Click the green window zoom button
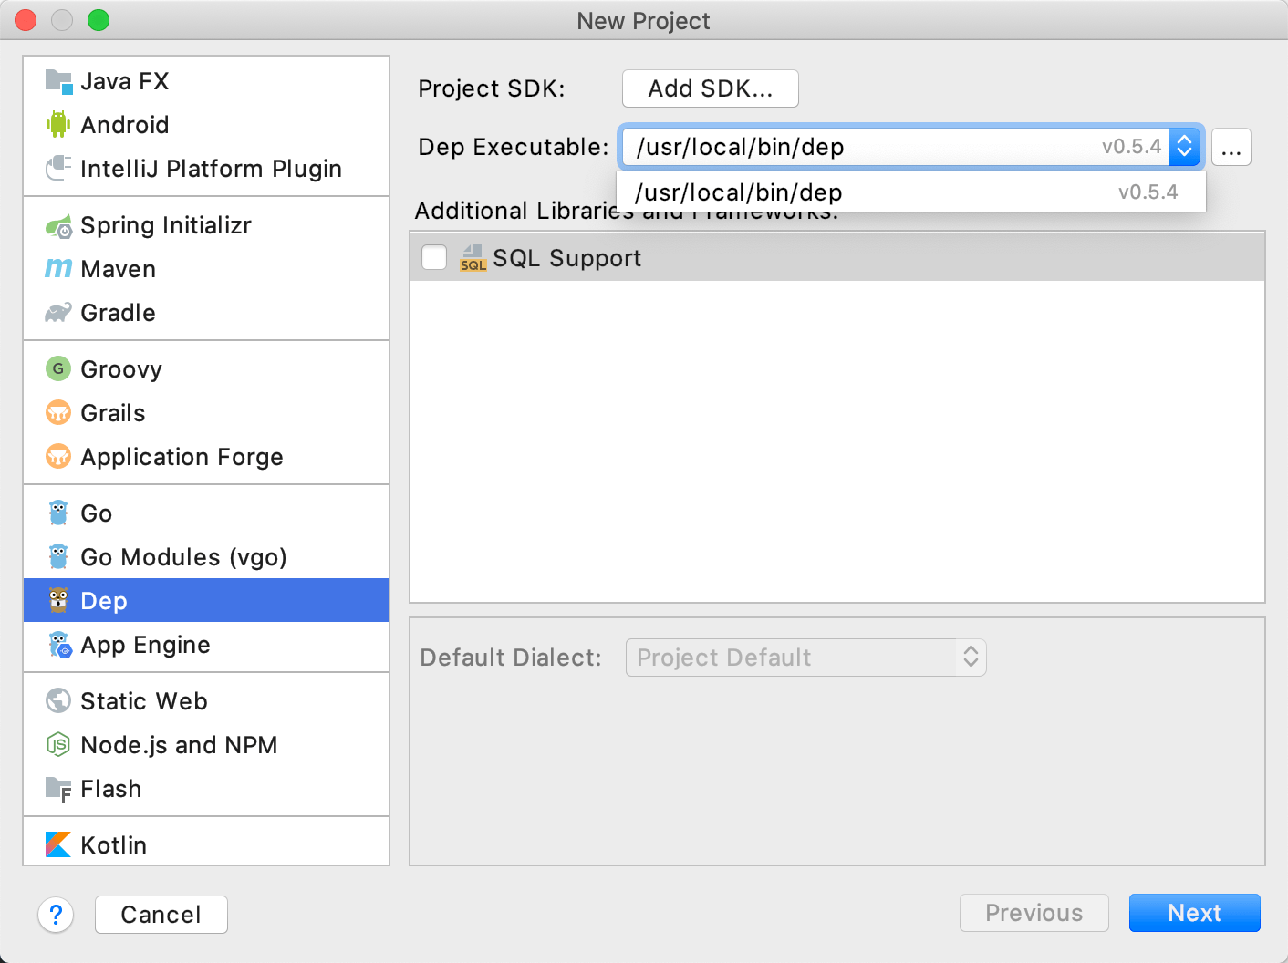The image size is (1288, 963). pyautogui.click(x=99, y=20)
